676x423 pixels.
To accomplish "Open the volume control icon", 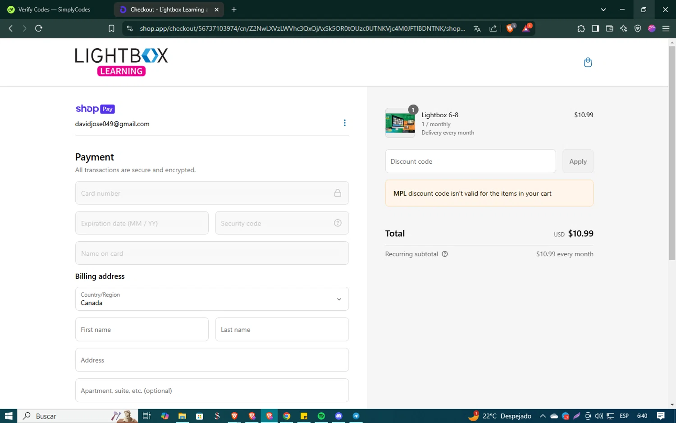I will click(599, 416).
